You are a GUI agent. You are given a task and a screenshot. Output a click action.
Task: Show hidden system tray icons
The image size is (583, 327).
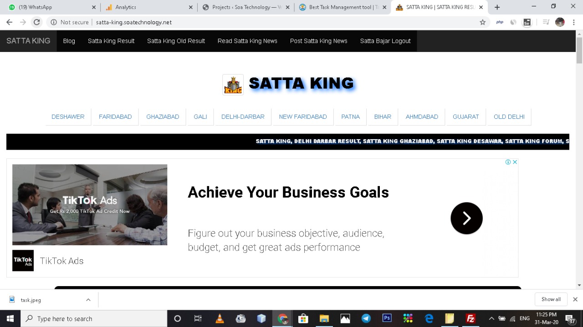(x=491, y=318)
